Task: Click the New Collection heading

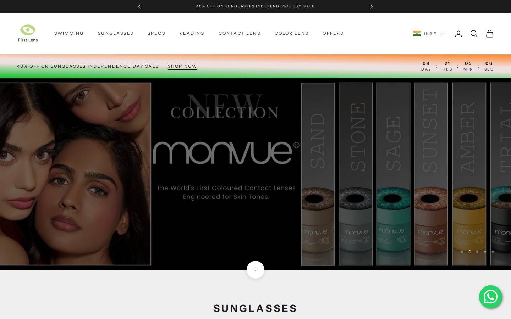Action: [x=225, y=106]
